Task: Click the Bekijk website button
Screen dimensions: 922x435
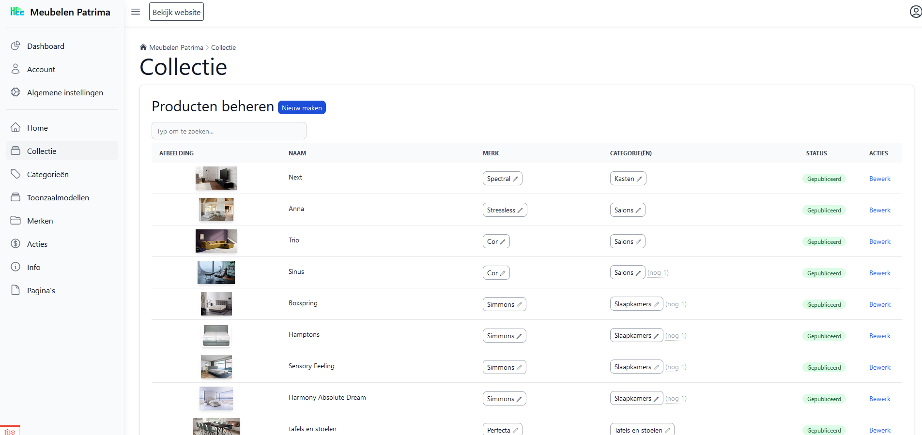Action: [x=176, y=12]
